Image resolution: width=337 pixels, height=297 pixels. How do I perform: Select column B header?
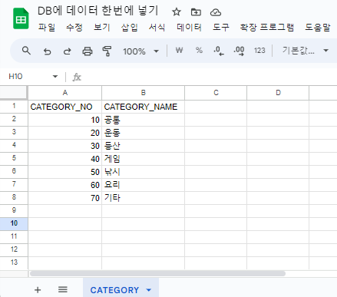pos(144,93)
